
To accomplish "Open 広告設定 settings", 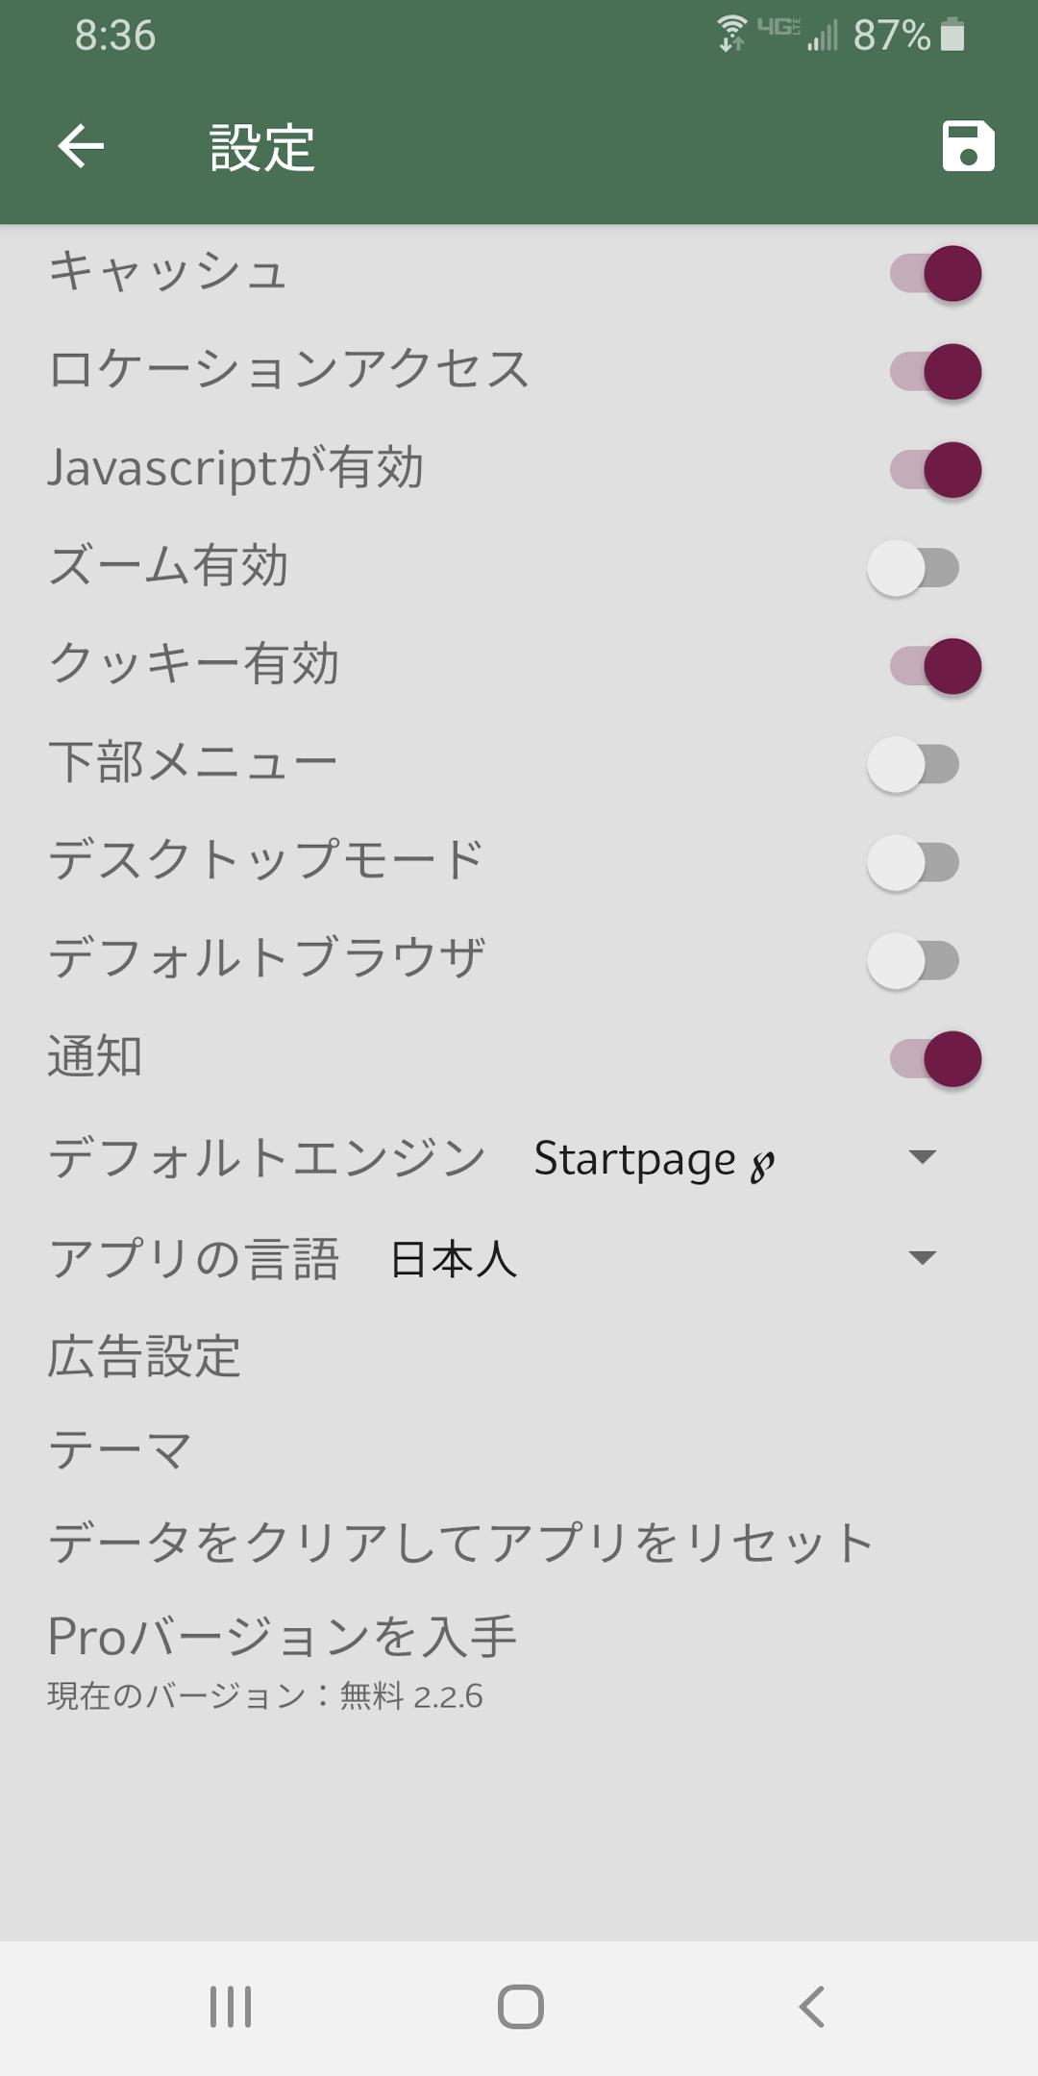I will pyautogui.click(x=144, y=1356).
